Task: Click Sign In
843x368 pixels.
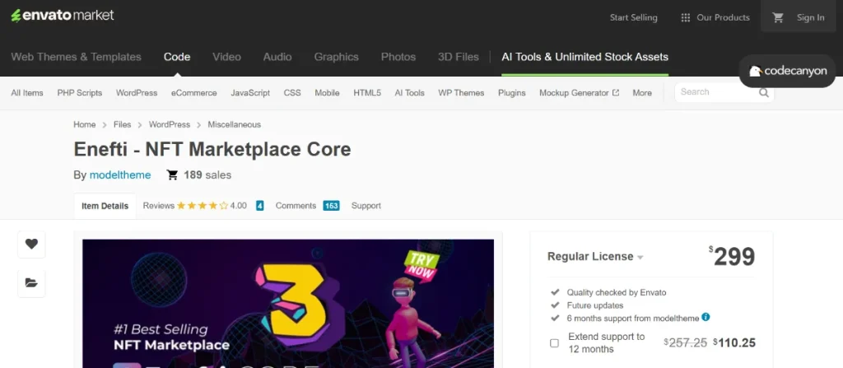Action: click(810, 18)
